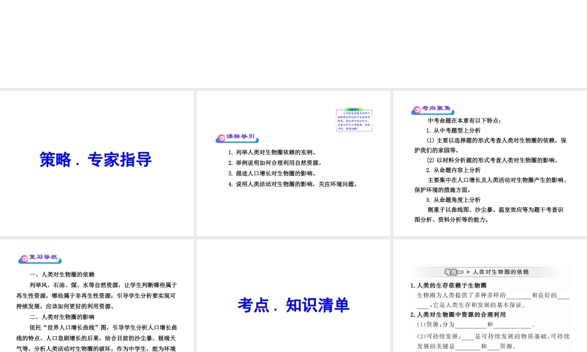This screenshot has height=352, width=587.
Task: Click the 课标导引 header badge
Action: (x=237, y=138)
